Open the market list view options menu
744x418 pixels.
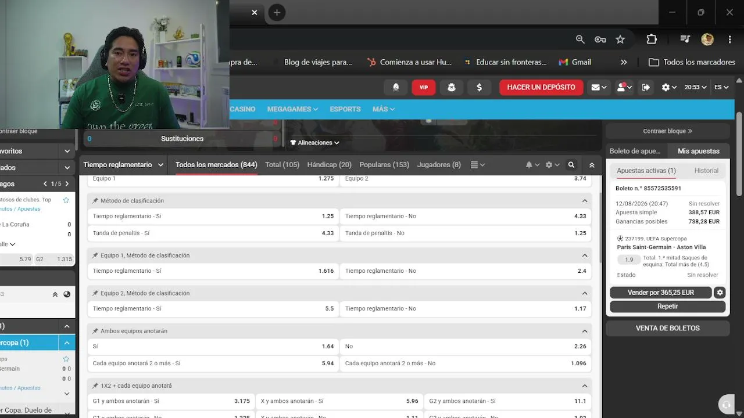pos(478,165)
